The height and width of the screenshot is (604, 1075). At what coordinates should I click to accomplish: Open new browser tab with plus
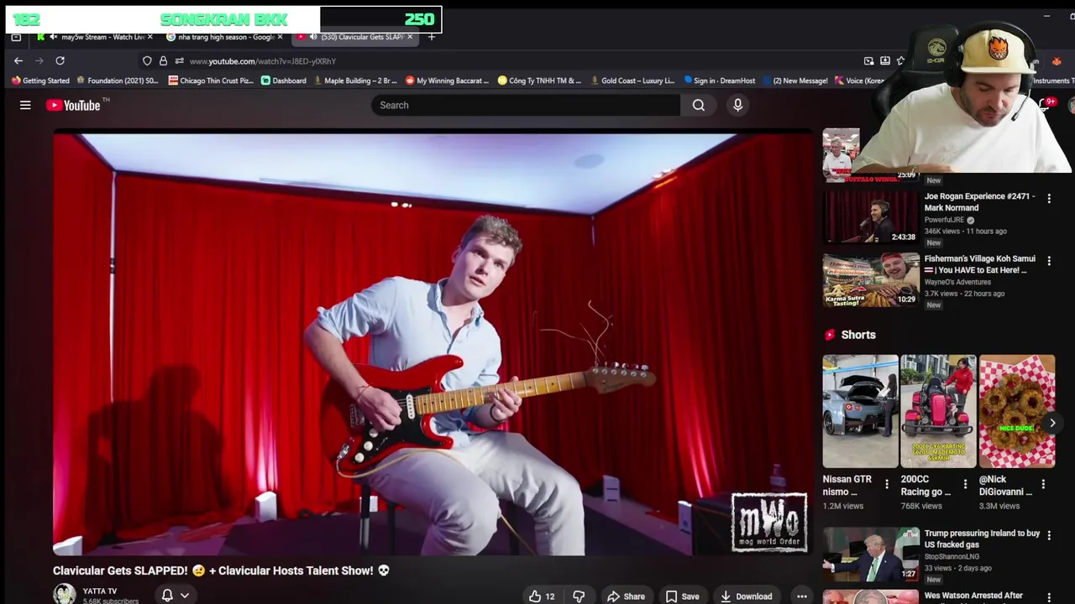432,37
